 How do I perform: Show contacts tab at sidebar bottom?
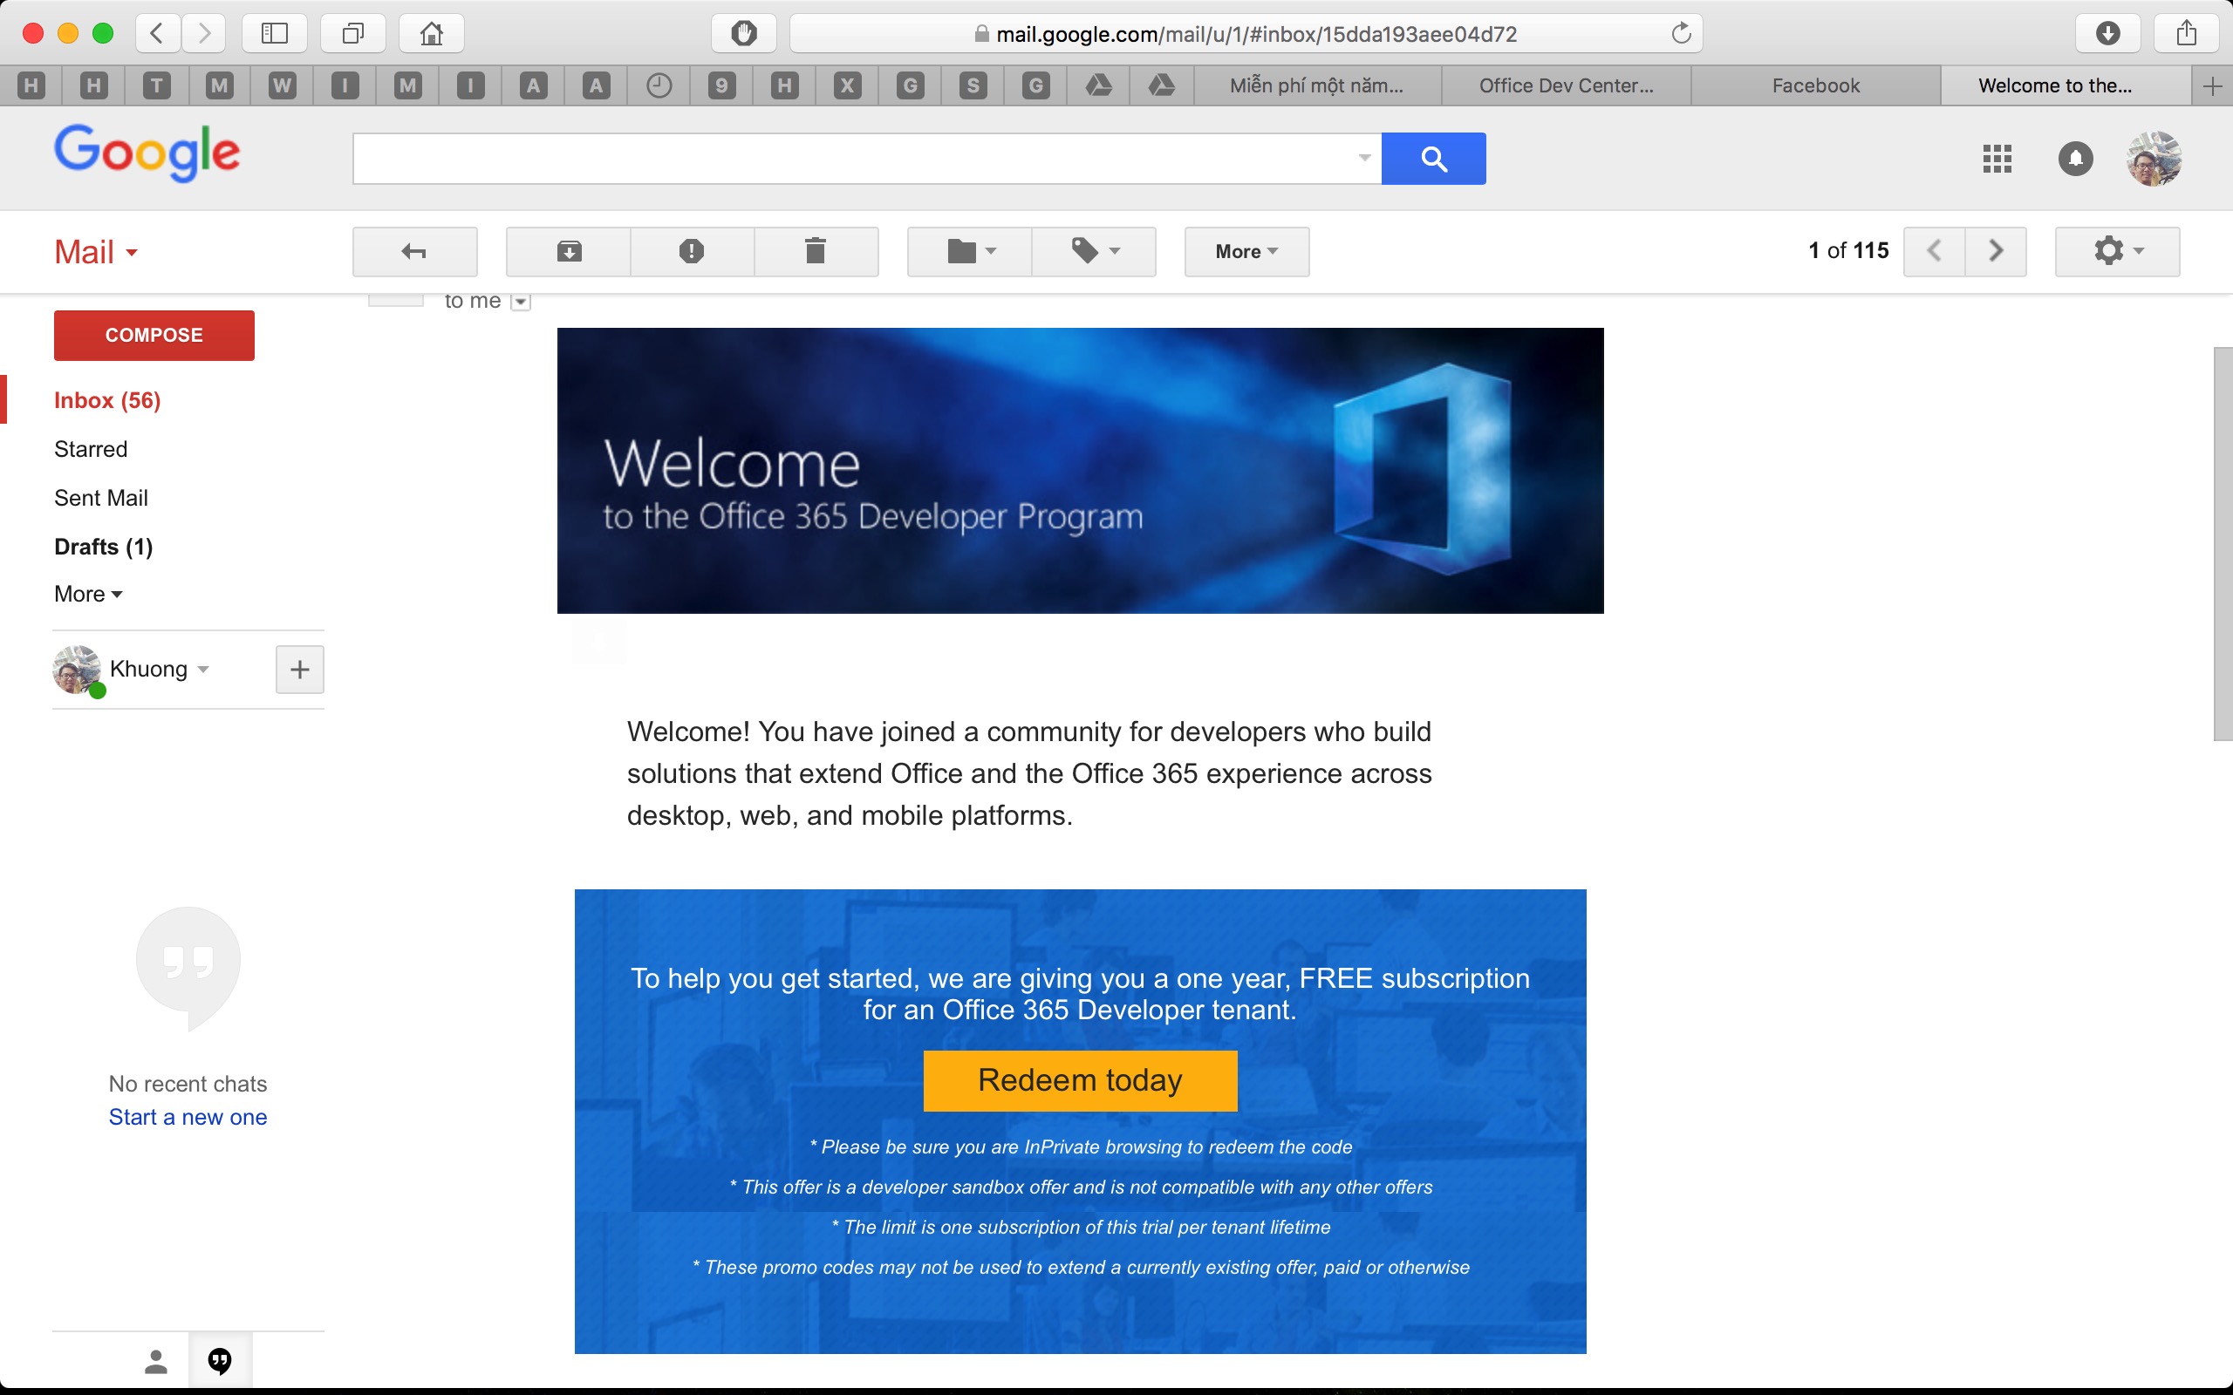coord(156,1361)
